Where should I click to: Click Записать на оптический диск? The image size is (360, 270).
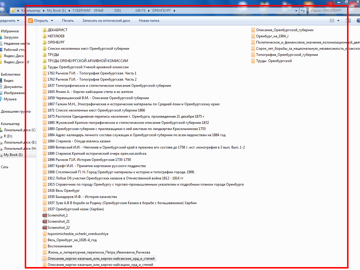(x=106, y=21)
